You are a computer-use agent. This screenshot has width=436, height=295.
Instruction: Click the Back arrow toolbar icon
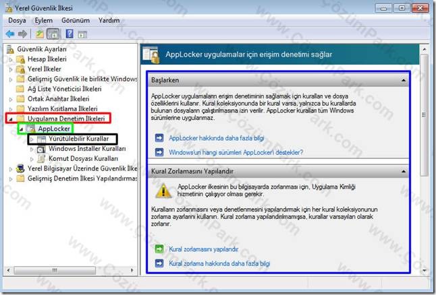(10, 34)
